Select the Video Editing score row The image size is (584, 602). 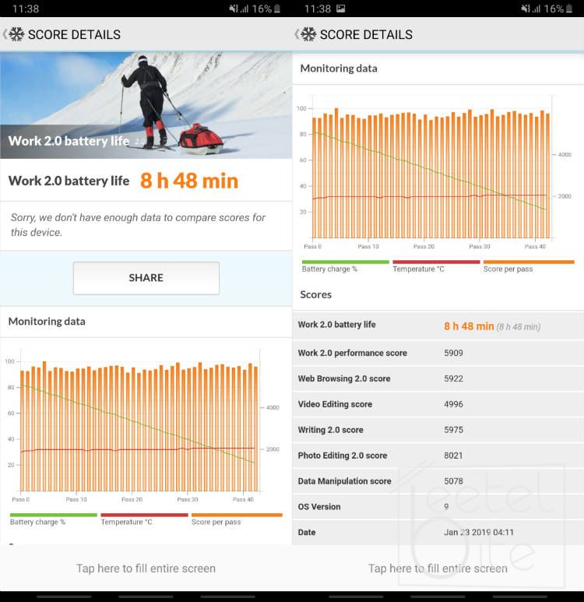(x=438, y=404)
